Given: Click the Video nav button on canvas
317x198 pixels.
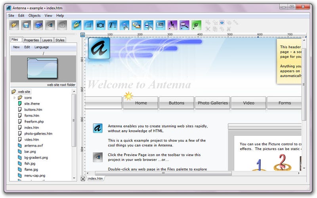Looking at the screenshot, I should click(x=249, y=103).
